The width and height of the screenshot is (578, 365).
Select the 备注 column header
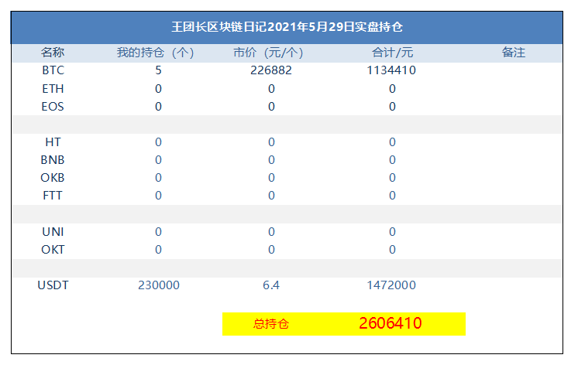[513, 53]
